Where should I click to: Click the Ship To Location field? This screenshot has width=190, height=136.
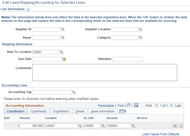coord(46,52)
